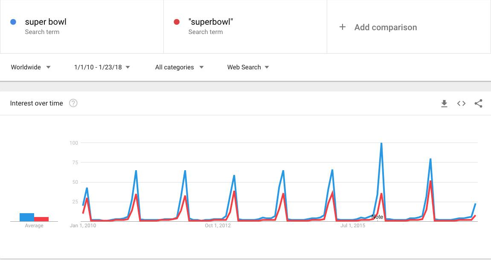Click the red dot beside "superbowl"
Screen dimensions: 491x260
click(x=177, y=22)
